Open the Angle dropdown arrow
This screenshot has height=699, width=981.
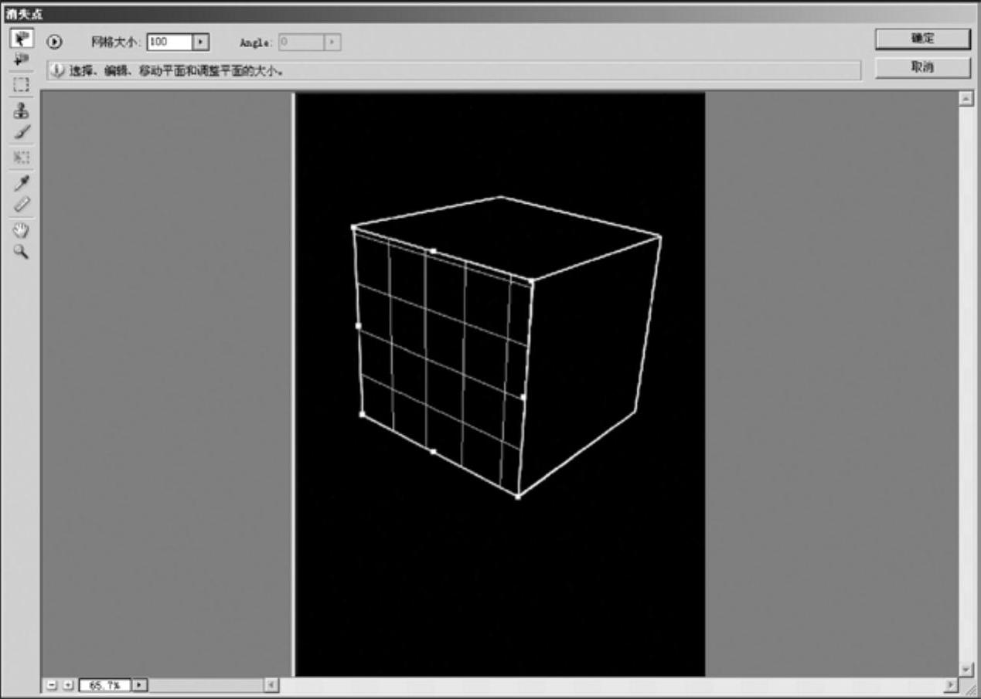coord(332,42)
